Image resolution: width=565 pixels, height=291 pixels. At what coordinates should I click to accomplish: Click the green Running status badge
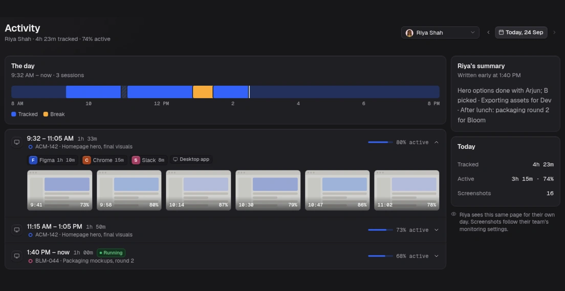112,253
